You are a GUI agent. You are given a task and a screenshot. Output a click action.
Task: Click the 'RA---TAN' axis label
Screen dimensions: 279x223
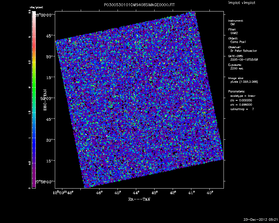[139, 199]
